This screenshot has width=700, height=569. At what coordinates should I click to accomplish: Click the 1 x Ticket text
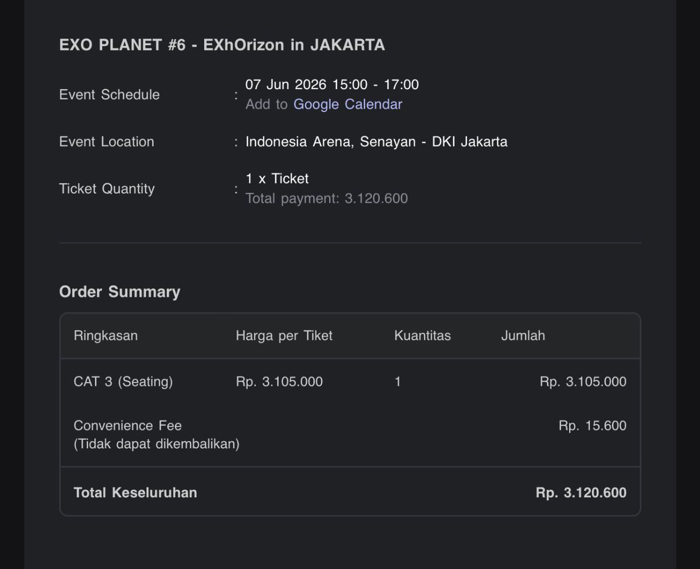277,179
